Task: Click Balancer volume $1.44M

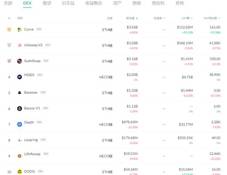Action: coord(187,91)
